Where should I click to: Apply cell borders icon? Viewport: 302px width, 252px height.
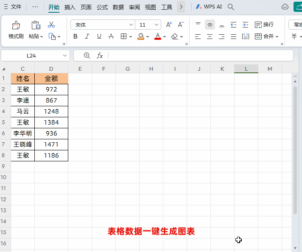(123, 36)
